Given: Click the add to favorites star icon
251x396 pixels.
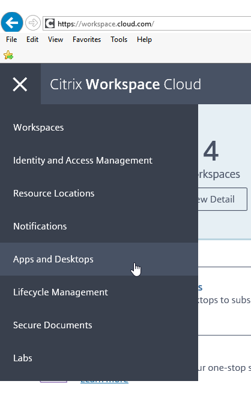Looking at the screenshot, I should [8, 55].
